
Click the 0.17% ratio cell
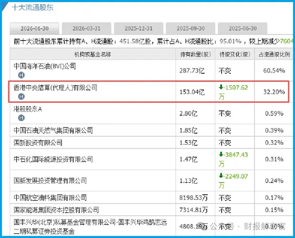274,198
